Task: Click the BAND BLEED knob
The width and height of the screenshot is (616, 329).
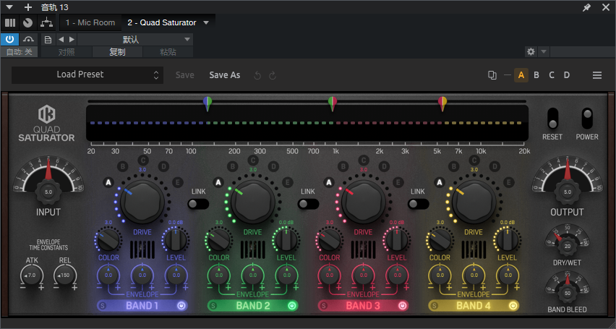Action: click(x=568, y=293)
